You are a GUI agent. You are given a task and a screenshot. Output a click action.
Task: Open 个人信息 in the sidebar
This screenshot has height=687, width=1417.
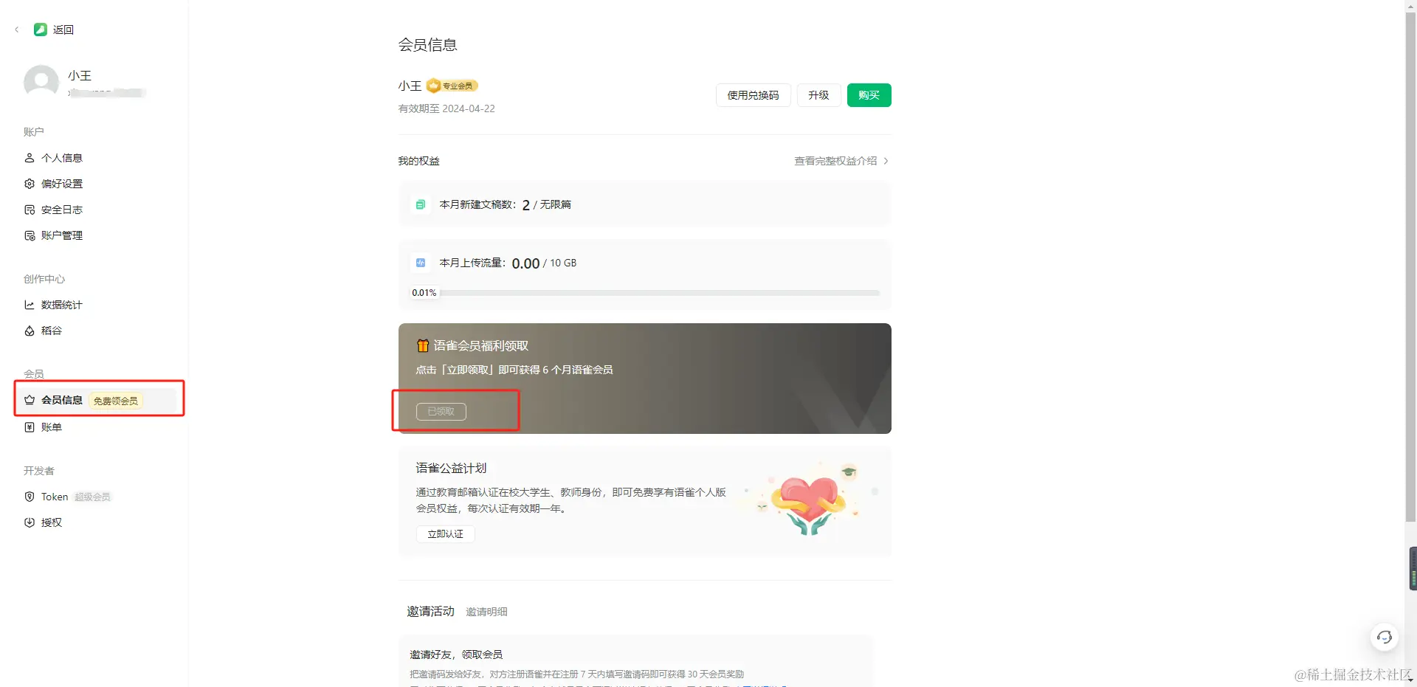pos(62,158)
